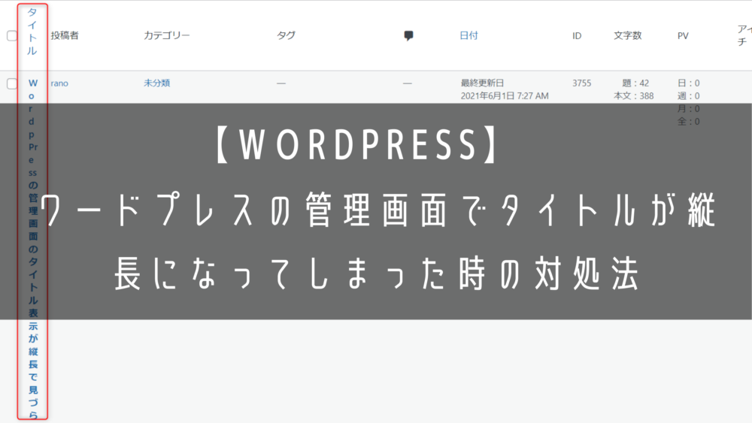Image resolution: width=752 pixels, height=423 pixels.
Task: Open the vertically wrapped WordPress post title link
Action: click(32, 249)
